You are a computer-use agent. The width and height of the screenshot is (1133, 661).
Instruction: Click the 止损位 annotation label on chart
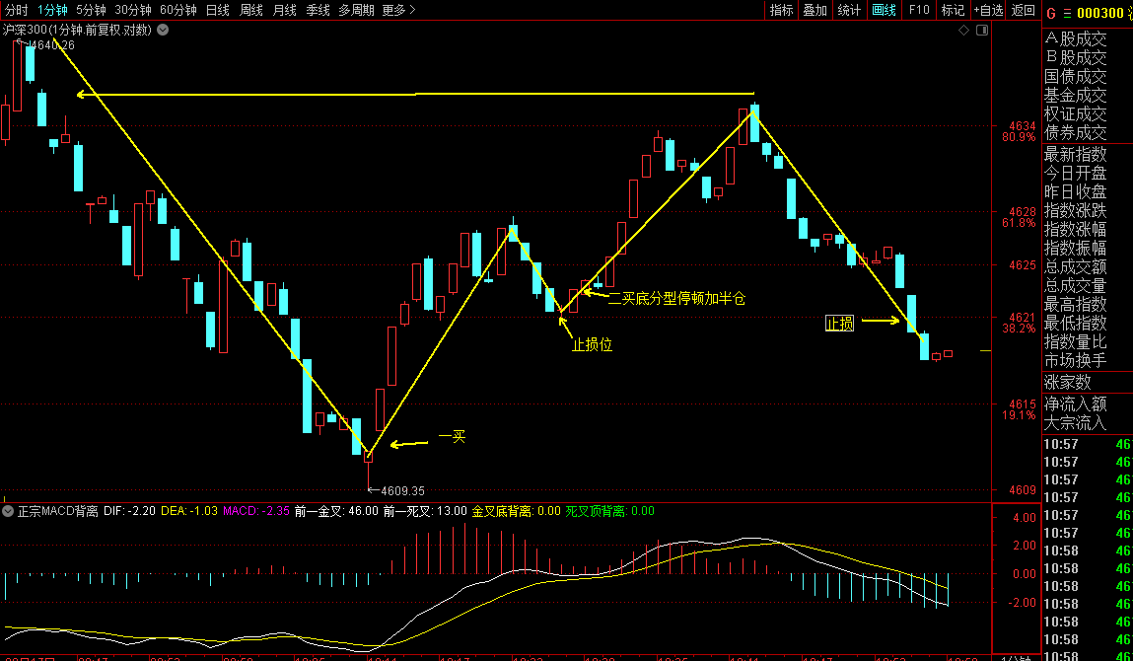593,344
